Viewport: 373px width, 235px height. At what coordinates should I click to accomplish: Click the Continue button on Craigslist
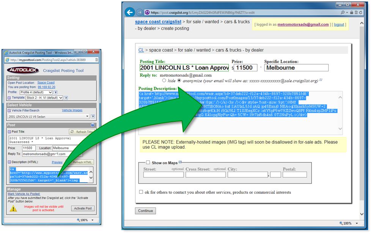pyautogui.click(x=145, y=211)
